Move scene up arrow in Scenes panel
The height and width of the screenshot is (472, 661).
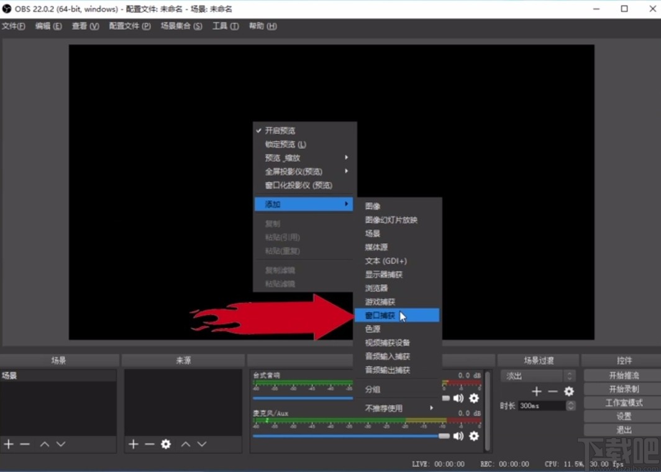(45, 444)
